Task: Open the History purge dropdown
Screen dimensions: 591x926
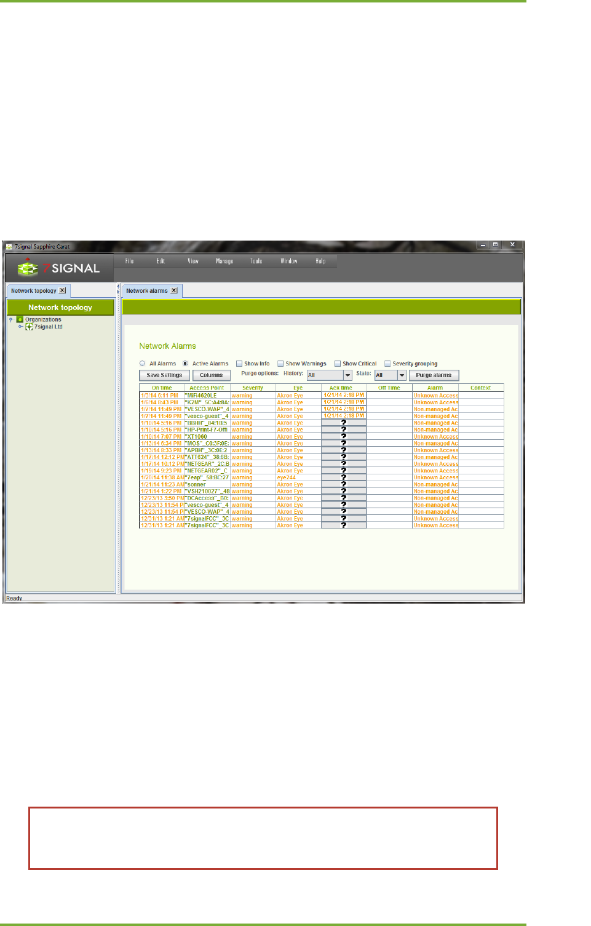Action: [347, 375]
